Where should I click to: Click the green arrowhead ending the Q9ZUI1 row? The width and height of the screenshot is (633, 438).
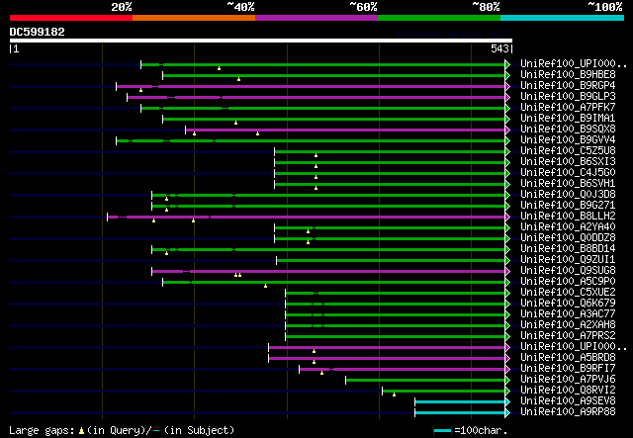click(x=507, y=261)
